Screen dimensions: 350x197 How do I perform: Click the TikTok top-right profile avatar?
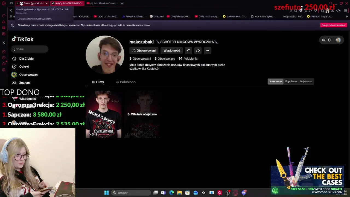[x=338, y=40]
